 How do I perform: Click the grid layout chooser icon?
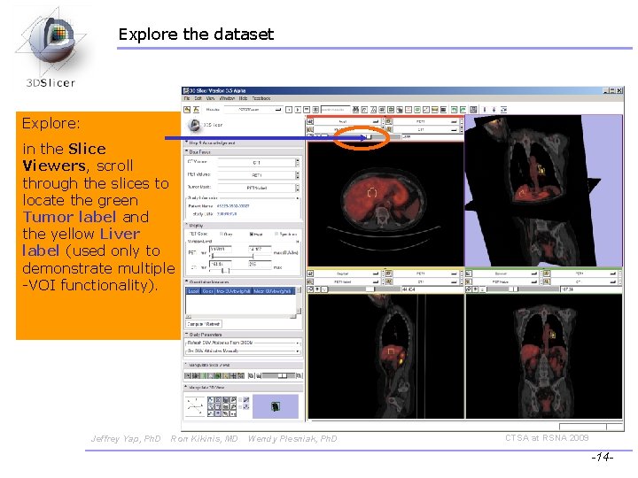pos(473,110)
